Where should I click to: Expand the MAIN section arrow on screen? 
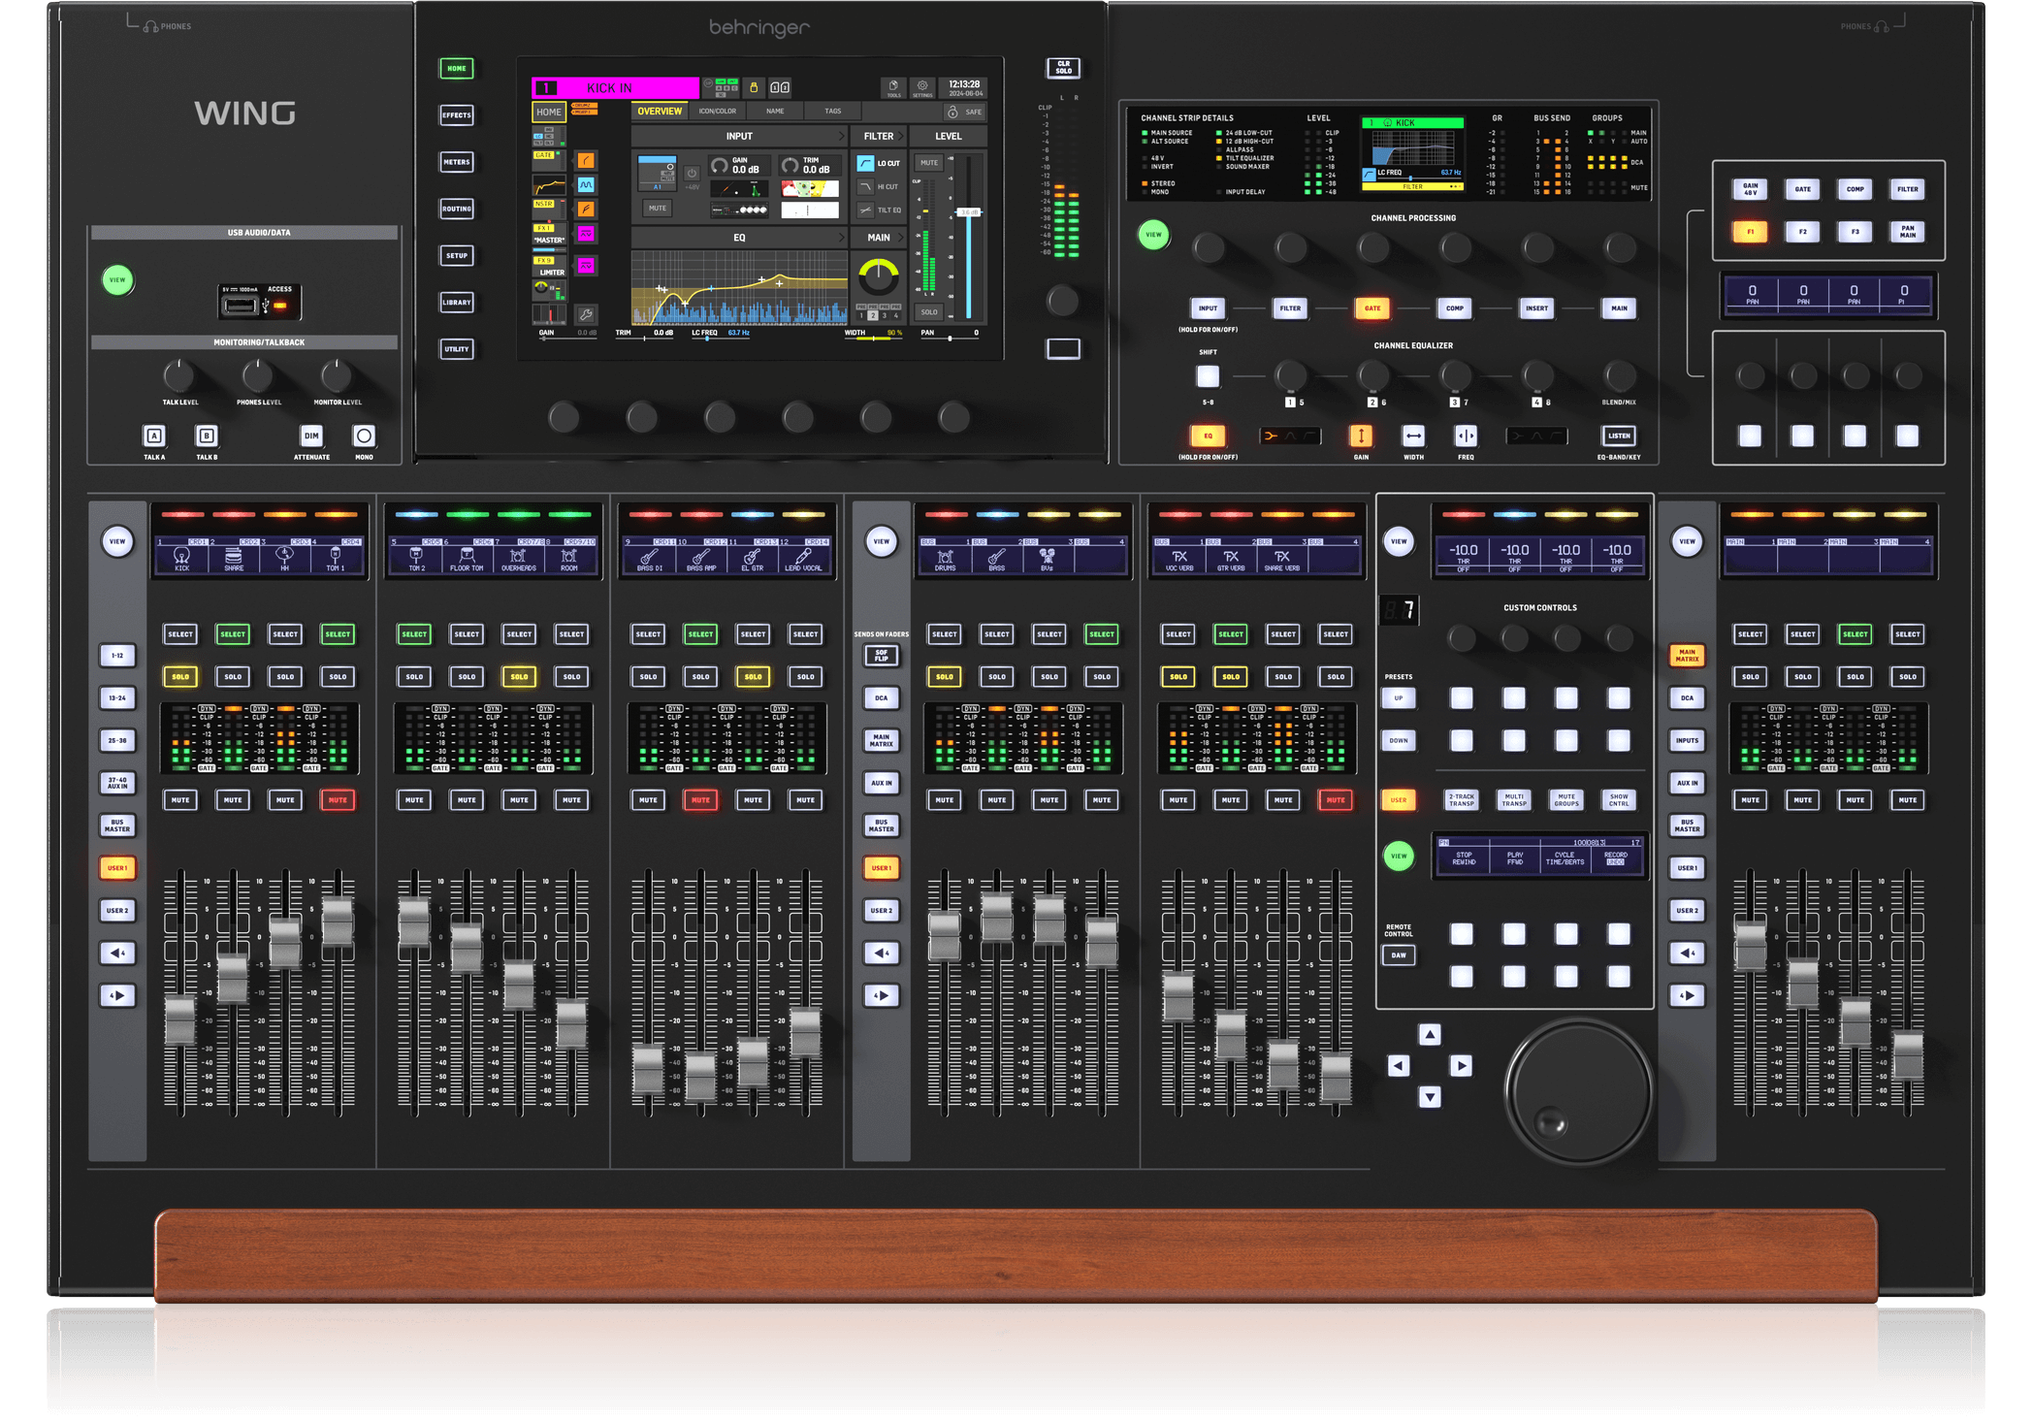(901, 238)
